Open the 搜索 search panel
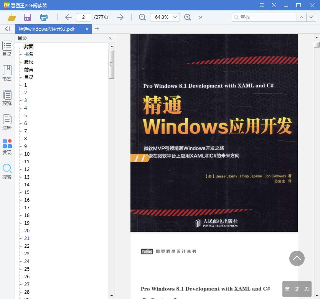Viewport: 320px width, 299px height. tap(7, 171)
